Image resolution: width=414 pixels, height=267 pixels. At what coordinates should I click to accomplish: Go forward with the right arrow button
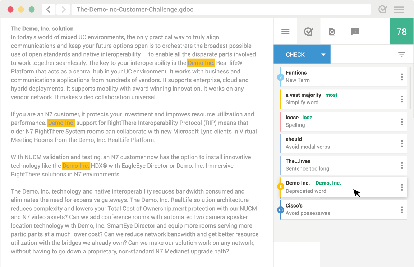click(x=63, y=10)
